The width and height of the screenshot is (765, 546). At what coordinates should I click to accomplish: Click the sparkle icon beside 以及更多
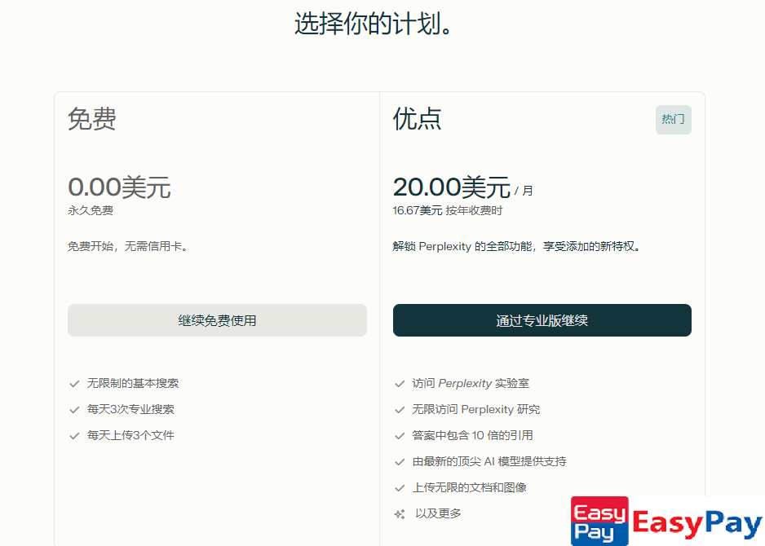(x=400, y=514)
